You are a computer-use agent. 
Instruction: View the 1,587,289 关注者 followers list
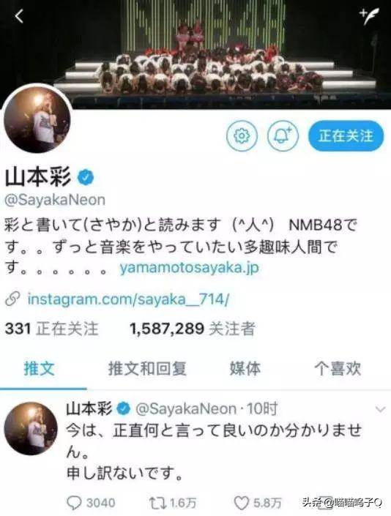click(x=193, y=329)
